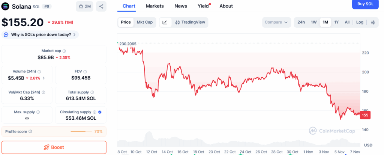Click the Profile score progress bar
The height and width of the screenshot is (155, 384).
[x=81, y=132]
